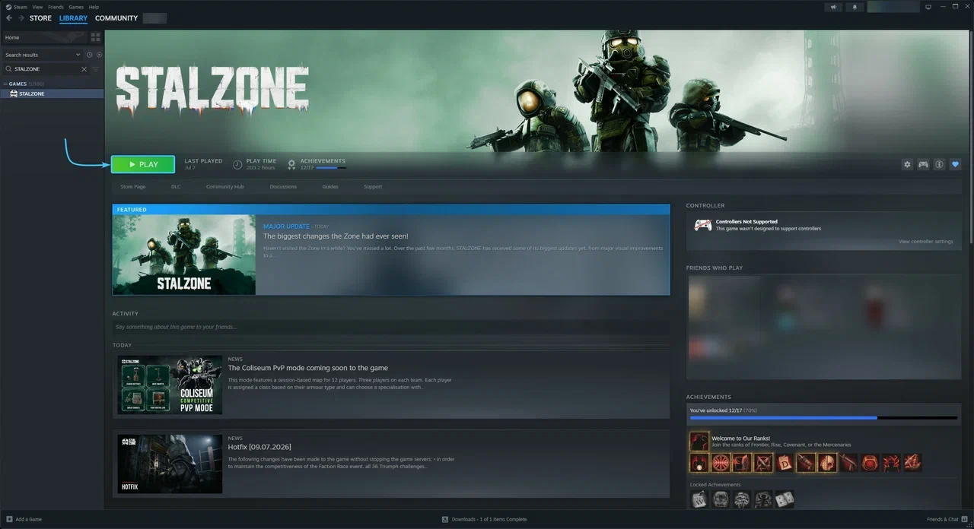The height and width of the screenshot is (529, 974).
Task: Clear the library search with X
Action: click(x=84, y=69)
